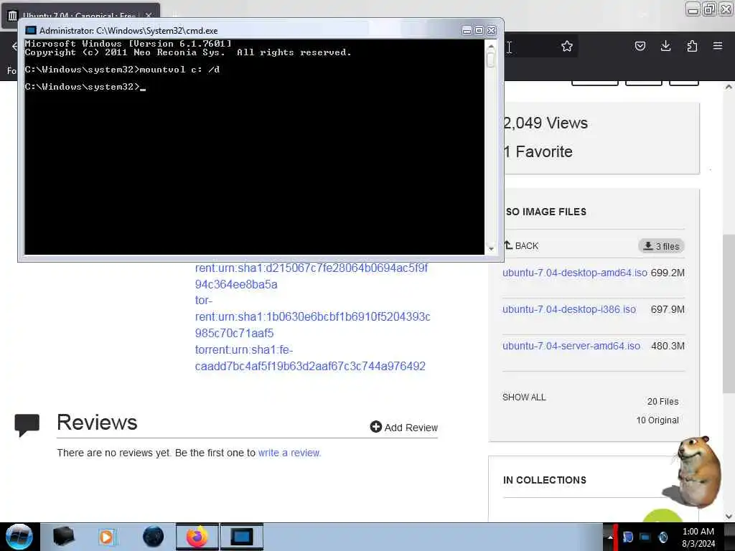Click the cmd window scroll down arrow

pyautogui.click(x=491, y=249)
